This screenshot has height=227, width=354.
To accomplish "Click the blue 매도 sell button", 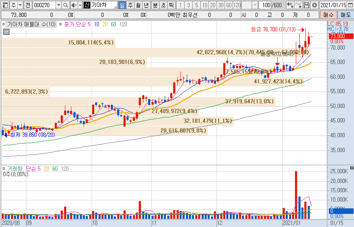I will coord(346,15).
